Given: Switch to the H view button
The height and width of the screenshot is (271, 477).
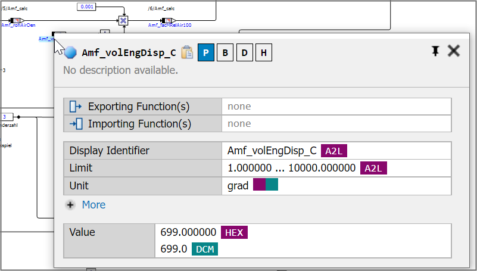Looking at the screenshot, I should (263, 52).
